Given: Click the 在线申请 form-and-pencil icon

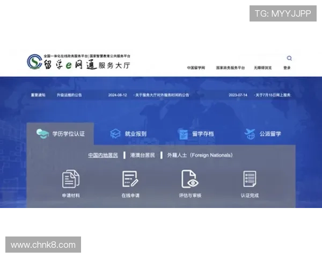Looking at the screenshot, I should click(x=130, y=179).
